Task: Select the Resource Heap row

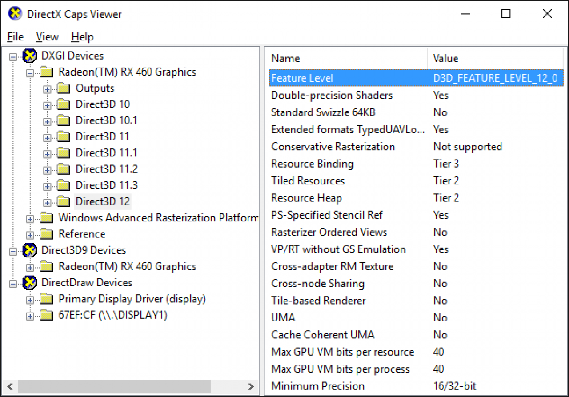Action: tap(417, 198)
